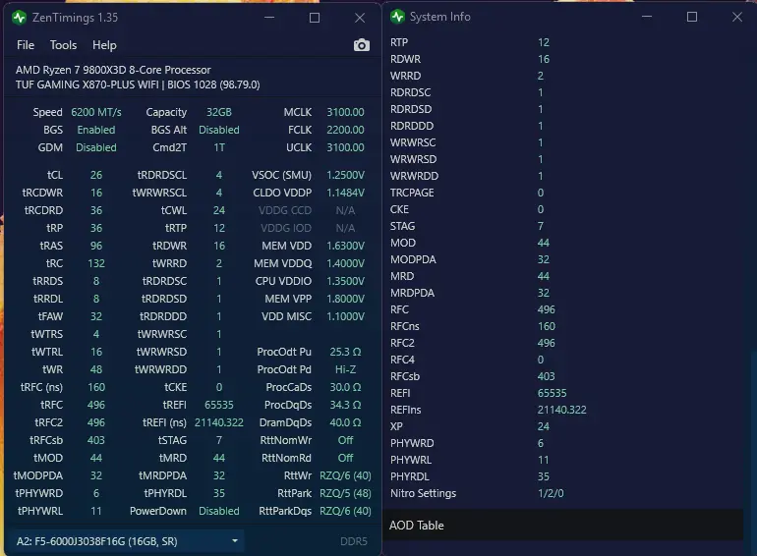Select the XP row in System Info
This screenshot has width=757, height=556.
click(563, 426)
